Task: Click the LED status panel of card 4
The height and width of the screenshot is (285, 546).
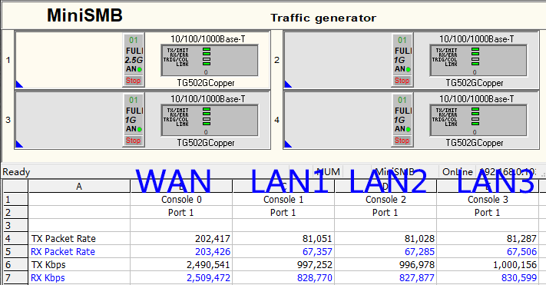Action: tap(478, 120)
